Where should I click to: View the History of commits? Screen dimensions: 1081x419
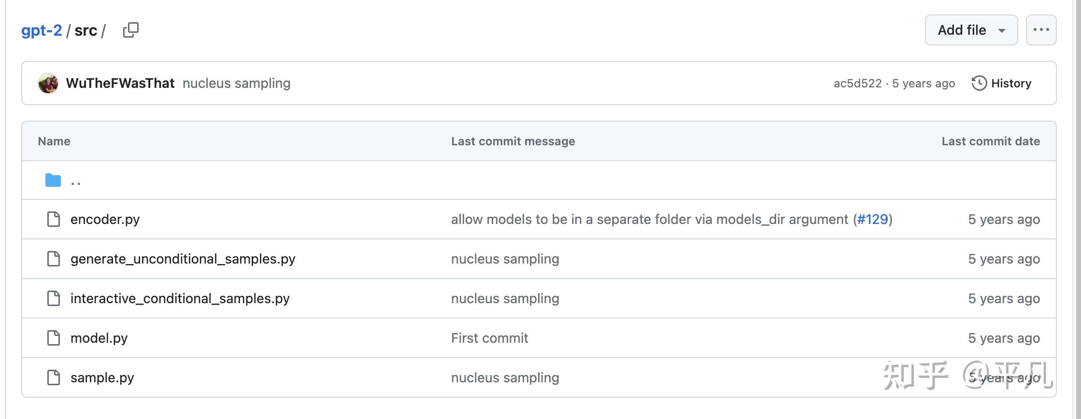[x=1010, y=83]
